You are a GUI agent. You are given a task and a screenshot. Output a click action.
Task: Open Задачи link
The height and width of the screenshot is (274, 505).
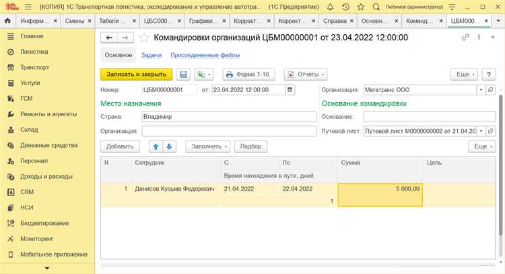pos(151,55)
